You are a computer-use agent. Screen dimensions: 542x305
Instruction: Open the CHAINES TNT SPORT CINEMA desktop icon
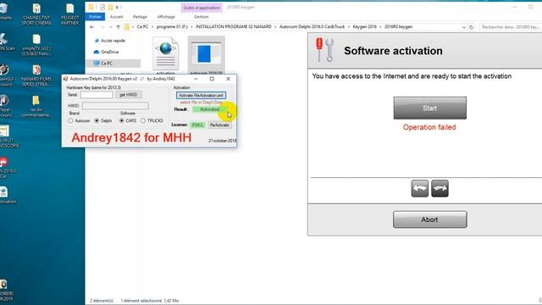tap(36, 14)
